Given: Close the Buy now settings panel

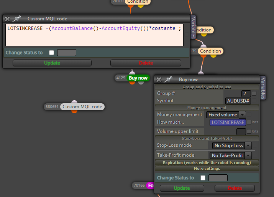Looking at the screenshot, I should 159,79.
